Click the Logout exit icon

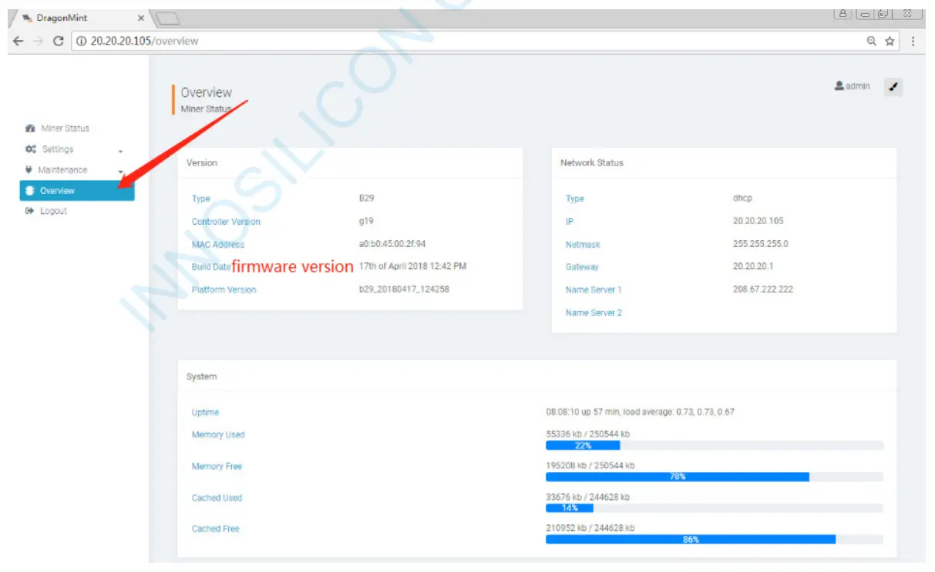pos(32,210)
